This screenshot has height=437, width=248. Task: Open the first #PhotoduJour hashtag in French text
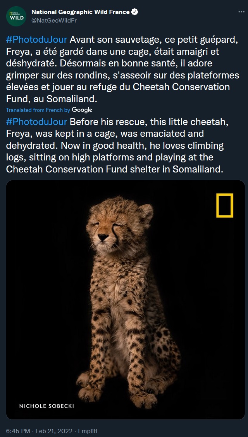(36, 40)
